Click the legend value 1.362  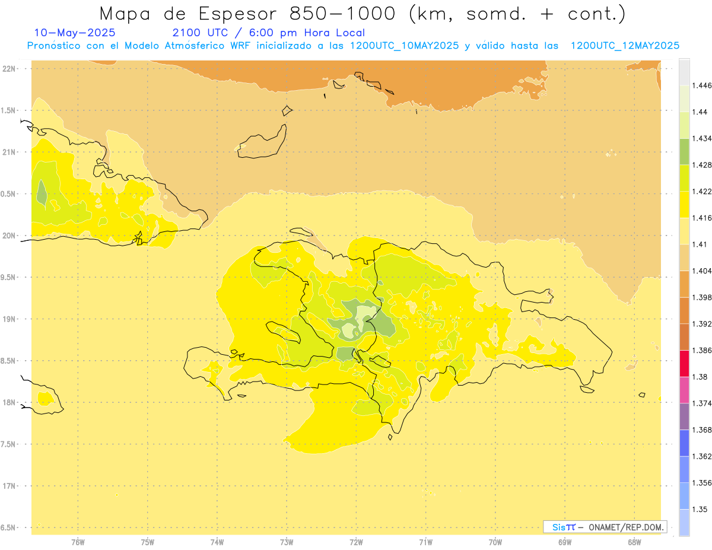(x=702, y=456)
